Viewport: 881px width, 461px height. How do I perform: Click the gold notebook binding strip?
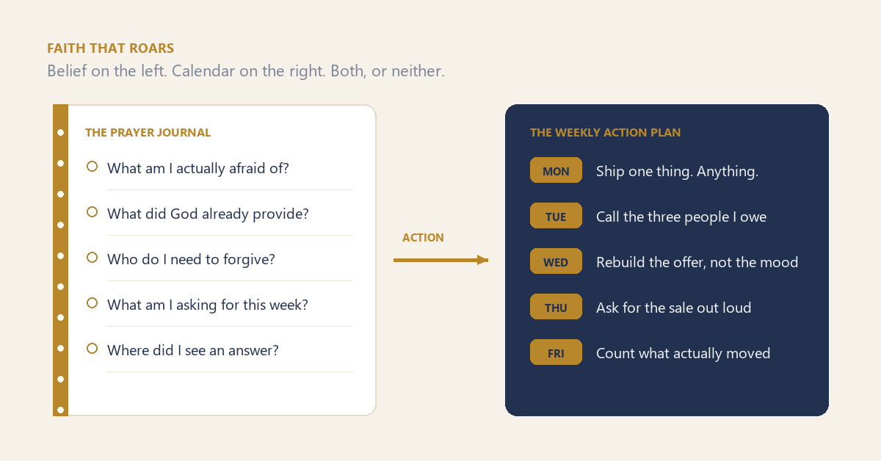click(x=60, y=260)
